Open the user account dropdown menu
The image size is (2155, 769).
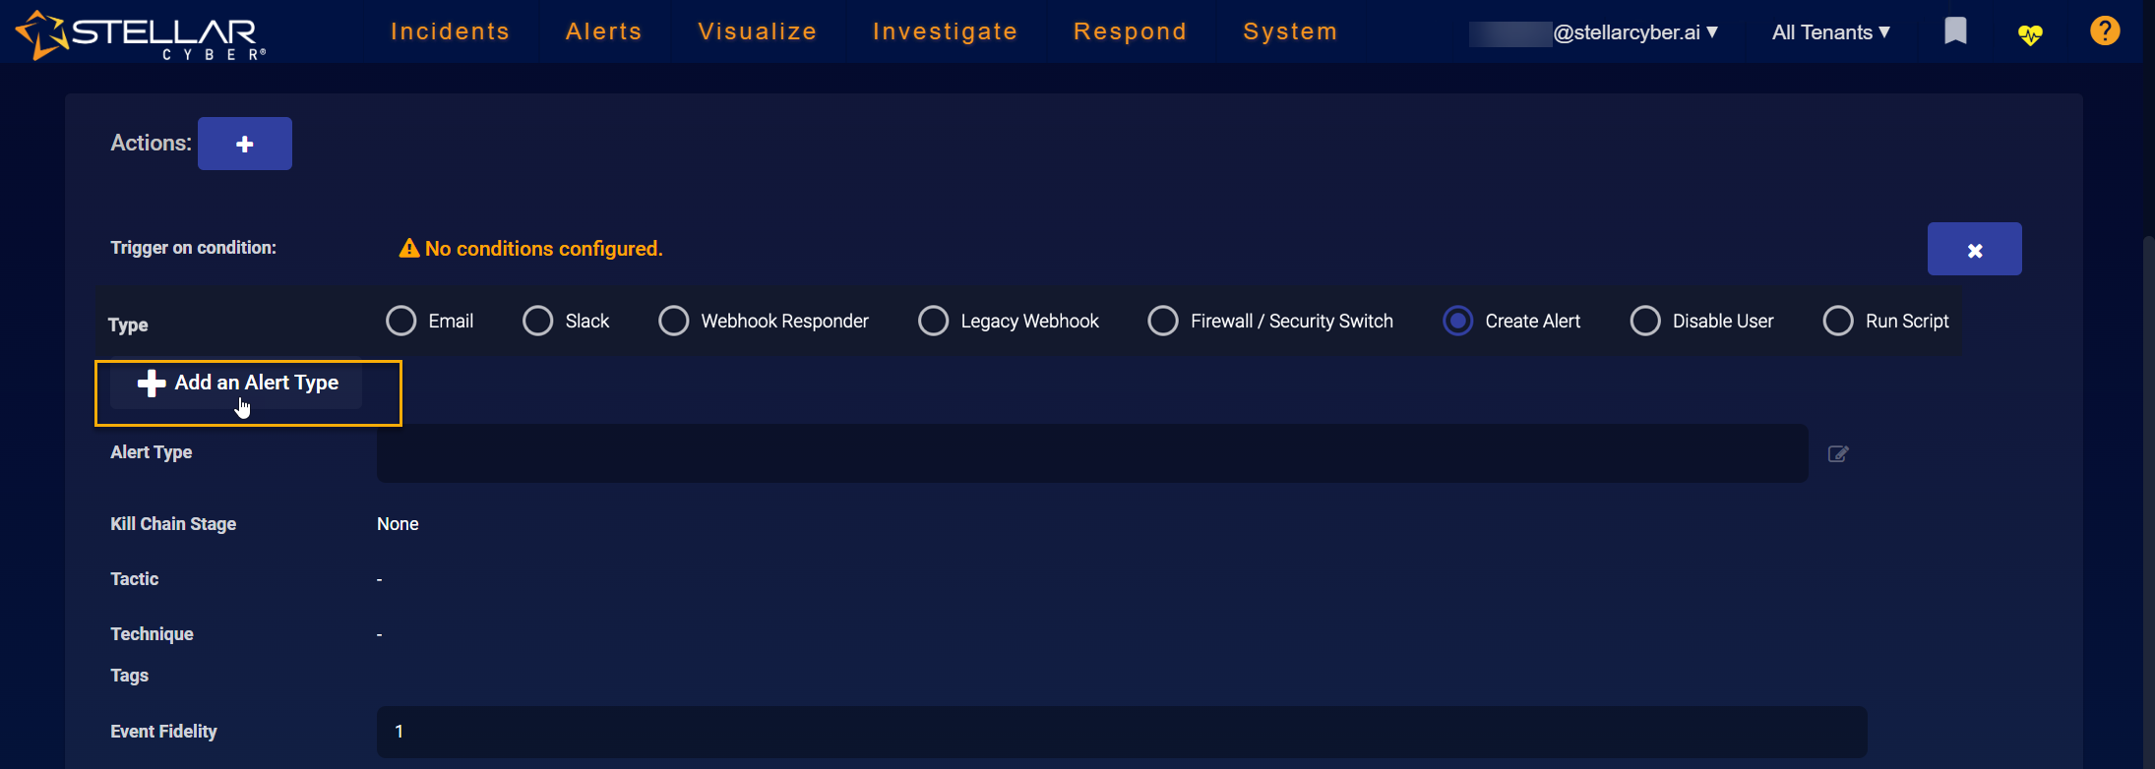click(1633, 32)
